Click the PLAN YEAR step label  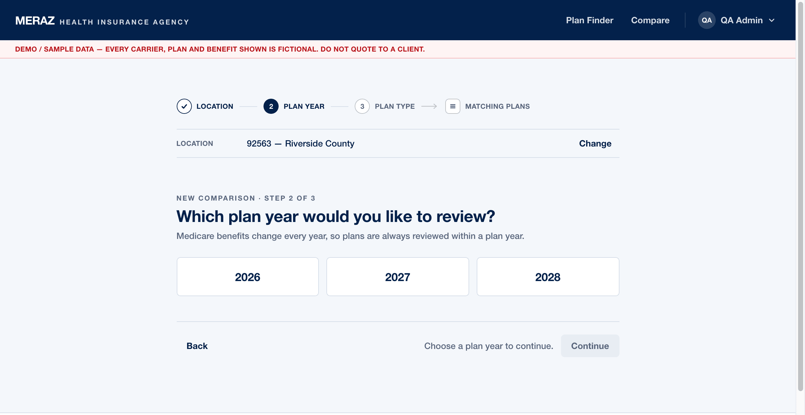[304, 106]
